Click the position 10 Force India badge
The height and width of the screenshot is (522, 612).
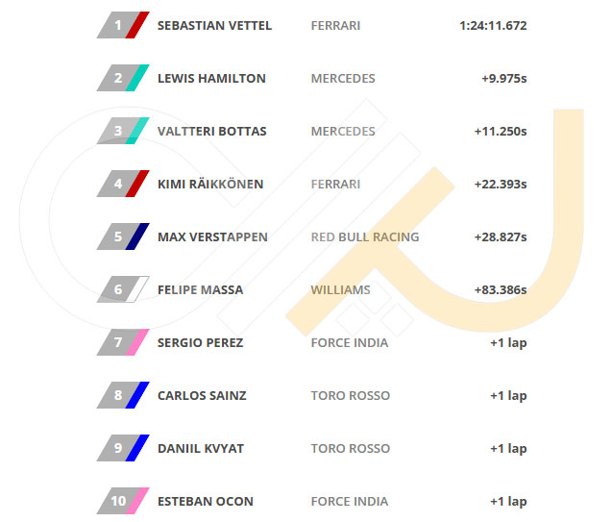click(123, 501)
